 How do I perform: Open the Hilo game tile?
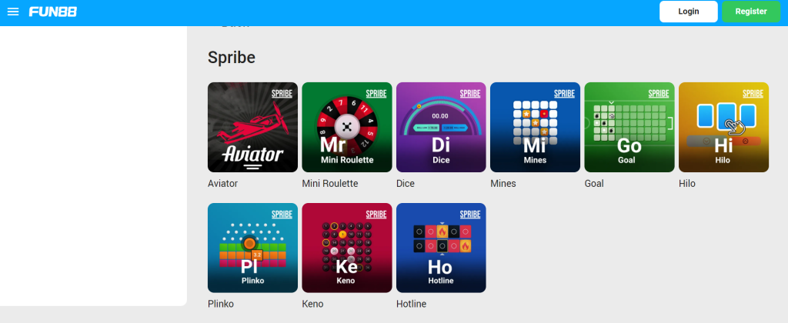click(x=723, y=127)
